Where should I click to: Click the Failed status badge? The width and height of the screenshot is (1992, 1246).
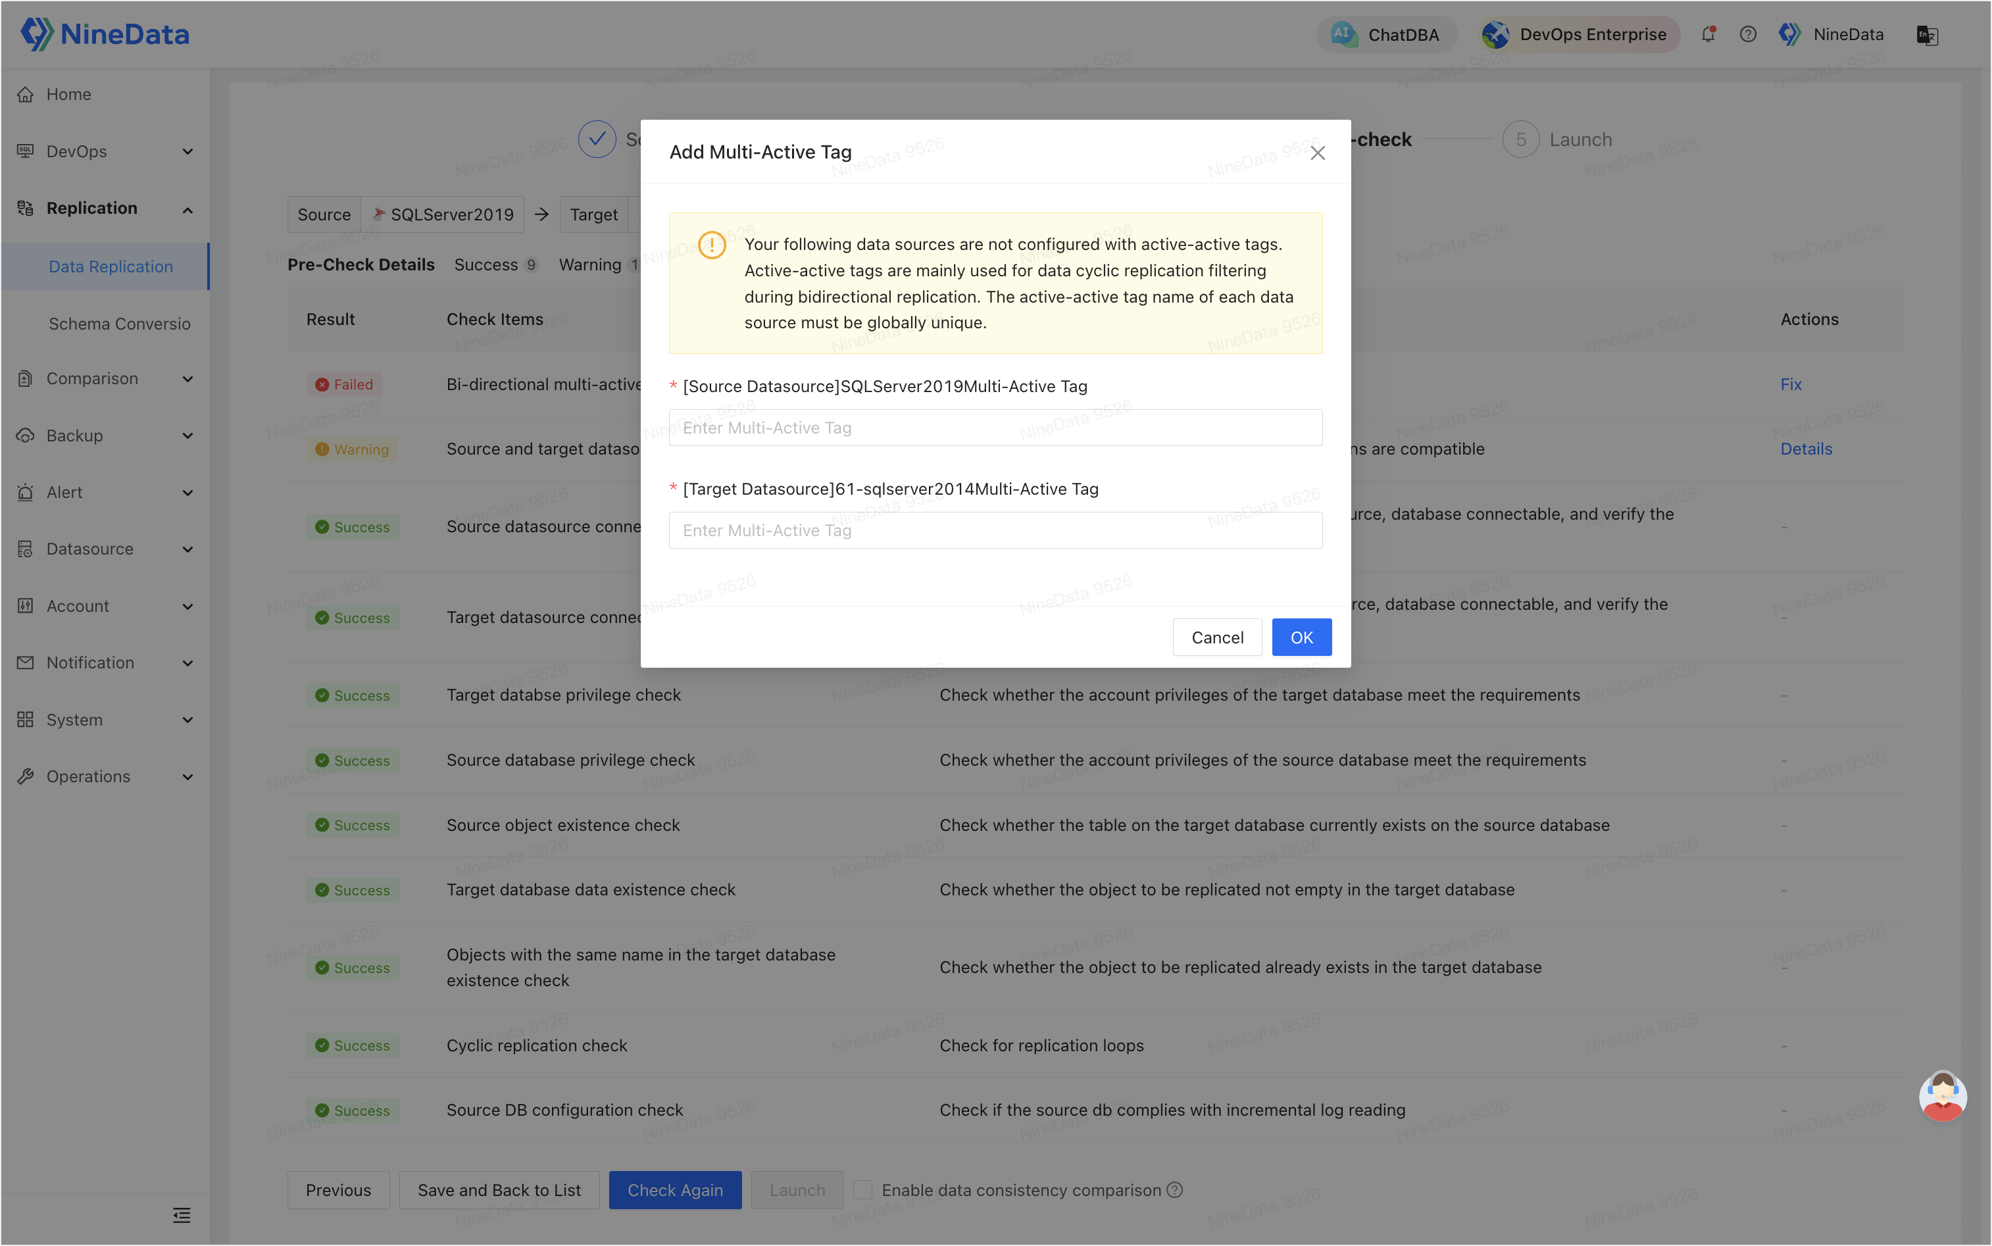(344, 384)
